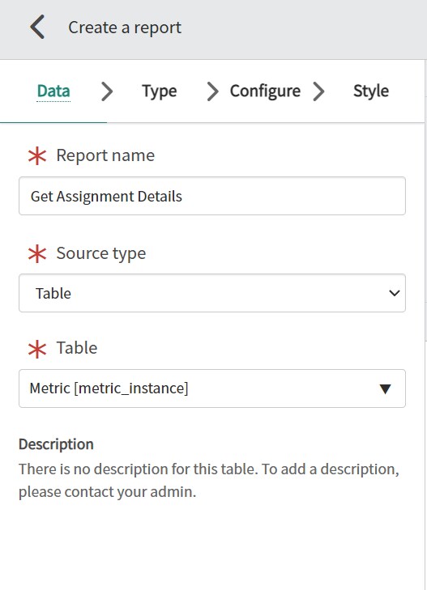Screen dimensions: 427x590
Task: Click the chevron between Data and Type
Action: [107, 91]
